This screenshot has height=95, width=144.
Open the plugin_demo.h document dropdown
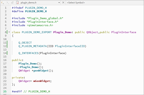(59, 3)
